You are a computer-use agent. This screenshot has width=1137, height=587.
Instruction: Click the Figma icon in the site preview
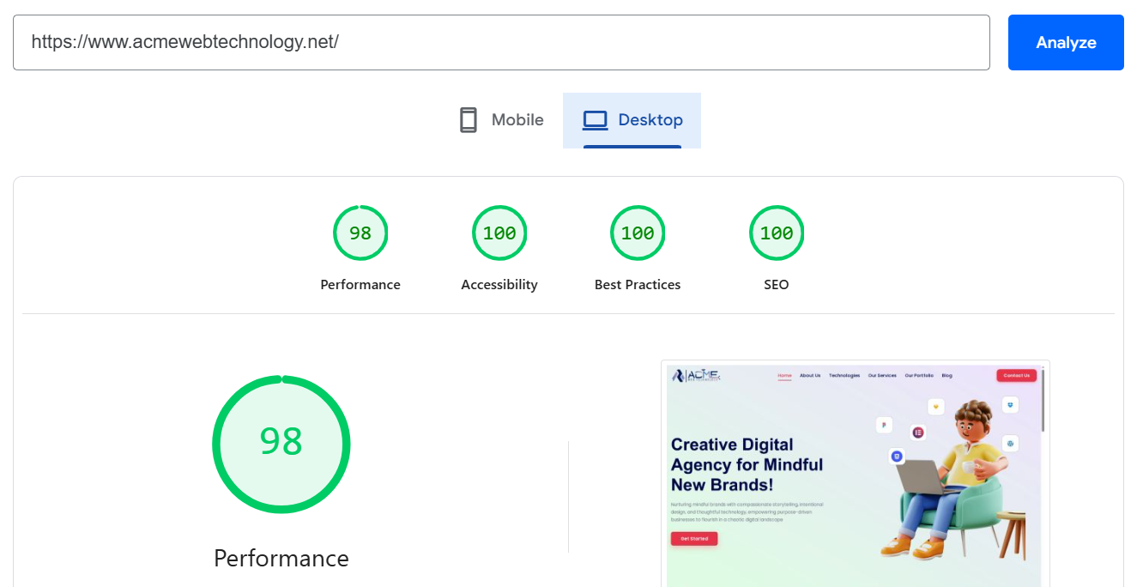(x=884, y=425)
